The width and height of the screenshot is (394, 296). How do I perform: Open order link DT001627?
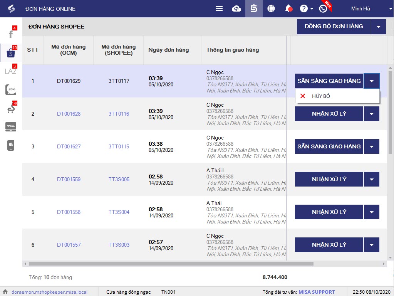point(69,146)
